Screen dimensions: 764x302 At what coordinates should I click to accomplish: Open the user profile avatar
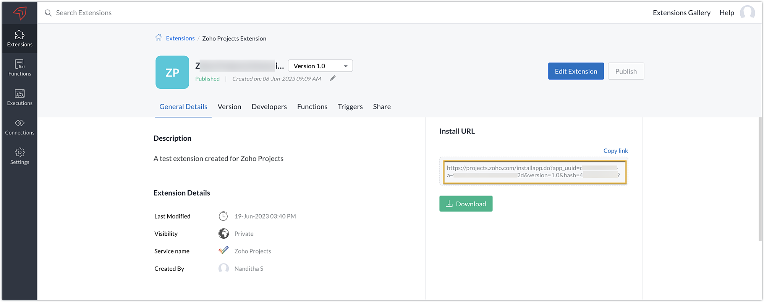click(x=747, y=13)
